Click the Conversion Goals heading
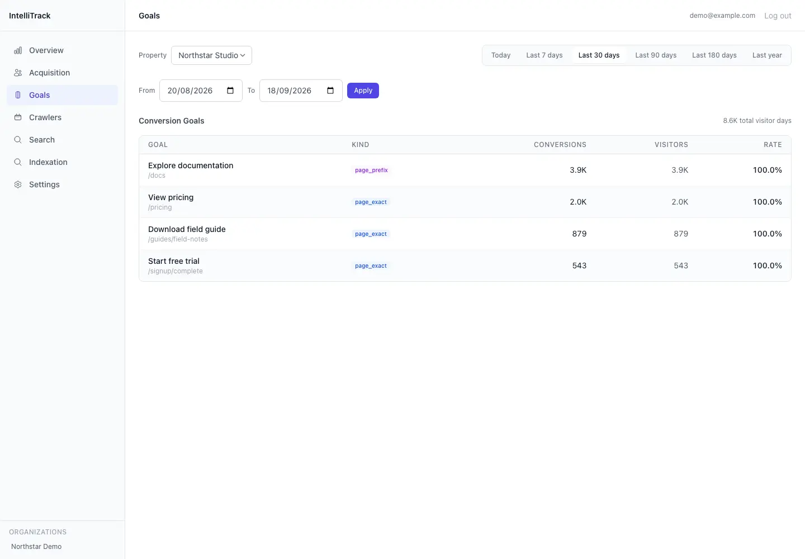 172,121
